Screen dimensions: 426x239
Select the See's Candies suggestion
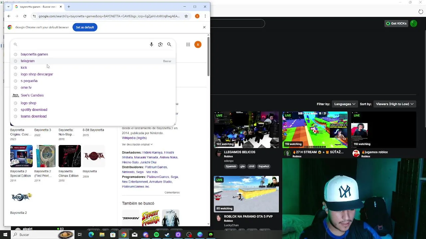click(x=32, y=95)
